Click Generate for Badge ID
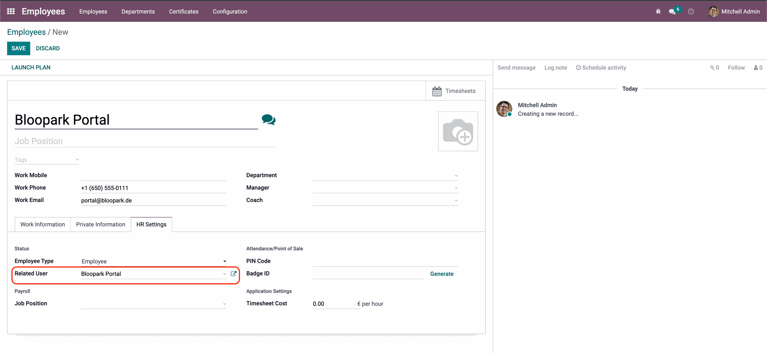 click(x=441, y=274)
